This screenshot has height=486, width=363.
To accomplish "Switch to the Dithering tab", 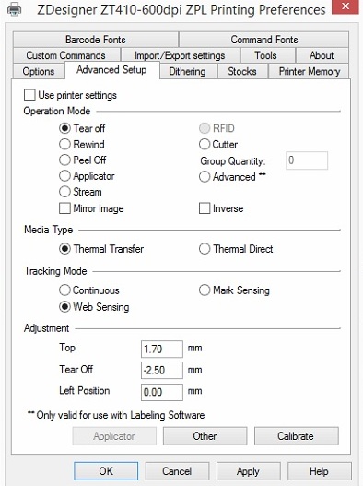I will pyautogui.click(x=188, y=71).
